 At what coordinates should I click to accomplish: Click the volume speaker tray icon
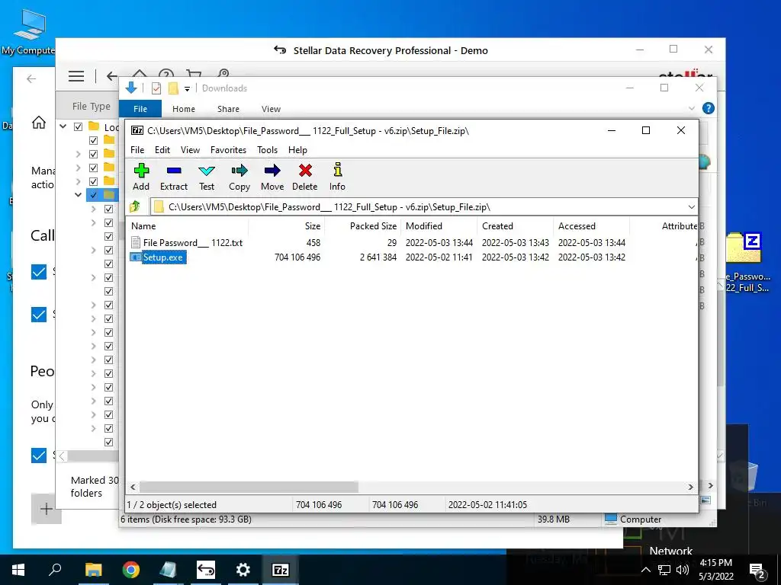pos(683,570)
